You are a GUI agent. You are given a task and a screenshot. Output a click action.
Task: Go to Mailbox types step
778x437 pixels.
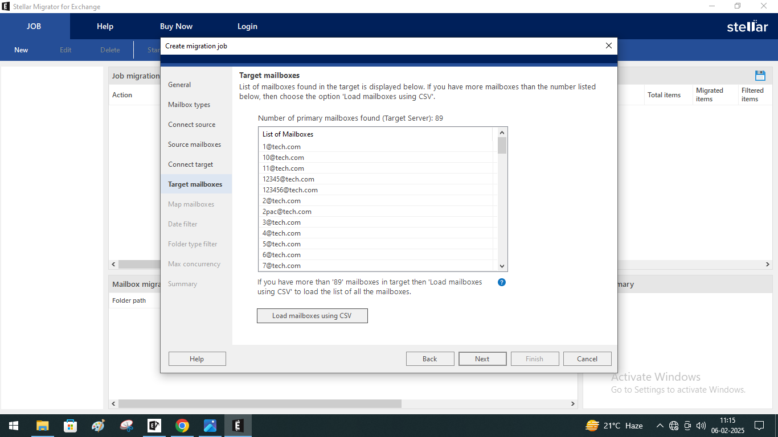189,105
